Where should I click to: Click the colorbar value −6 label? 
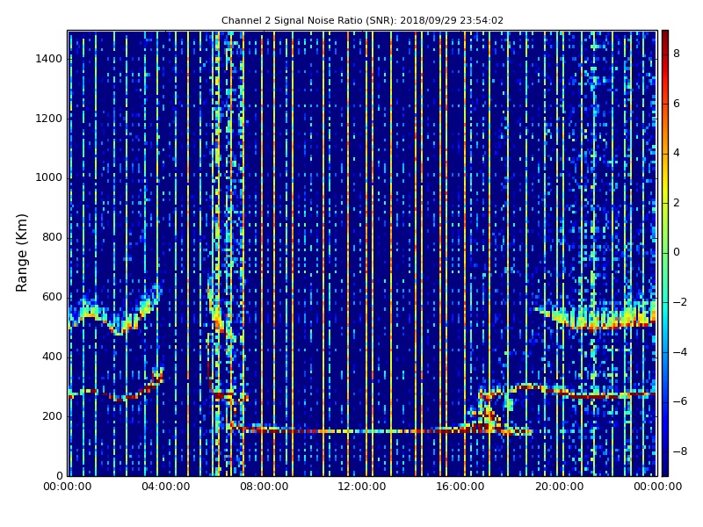tap(680, 401)
